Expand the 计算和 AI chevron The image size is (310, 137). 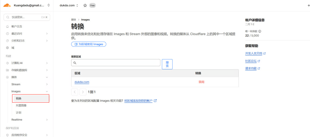[x=47, y=63]
